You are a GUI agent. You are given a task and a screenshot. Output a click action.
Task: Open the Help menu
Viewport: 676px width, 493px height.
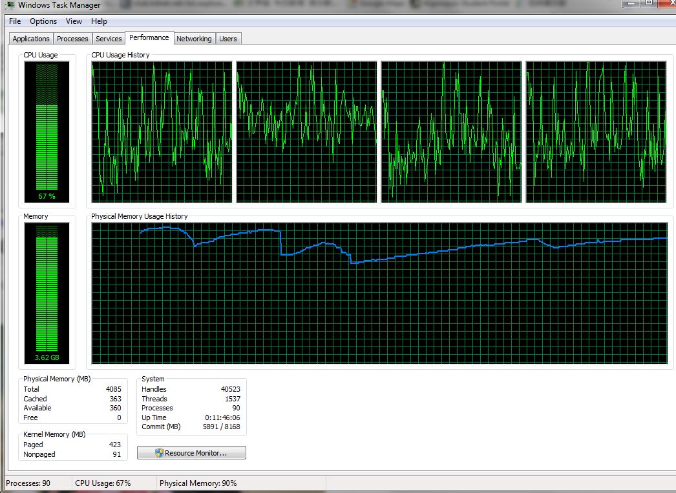99,21
